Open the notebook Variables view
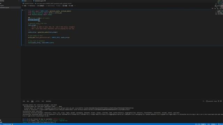 point(65,6)
